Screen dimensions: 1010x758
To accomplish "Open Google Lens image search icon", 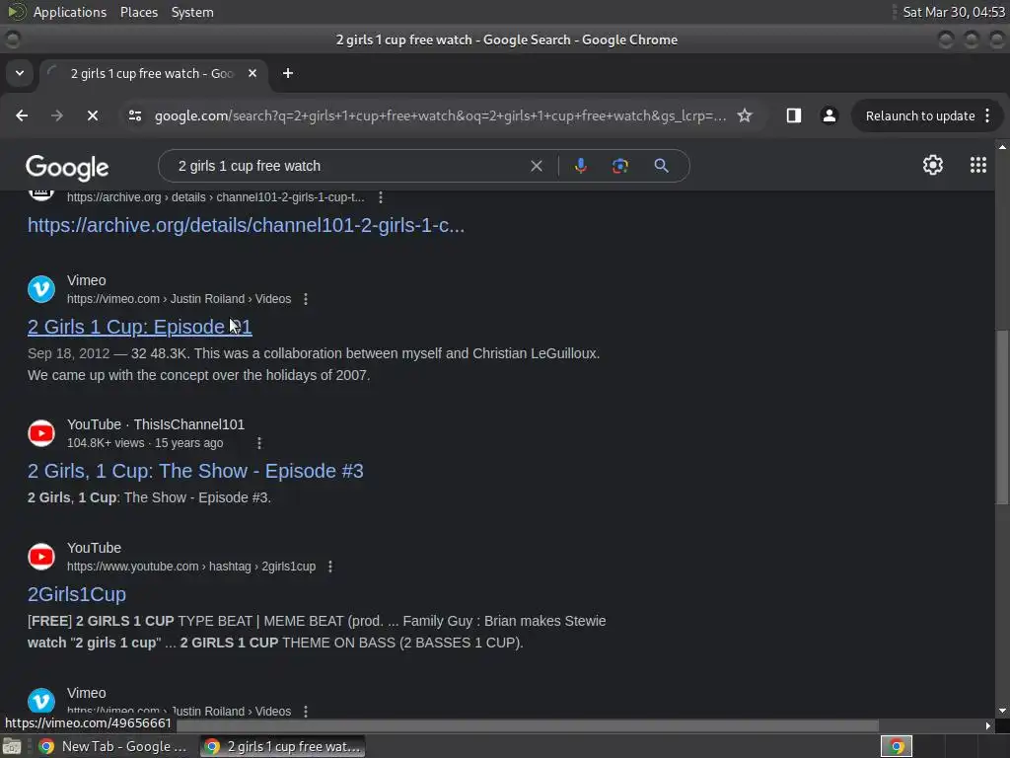I will coord(619,166).
